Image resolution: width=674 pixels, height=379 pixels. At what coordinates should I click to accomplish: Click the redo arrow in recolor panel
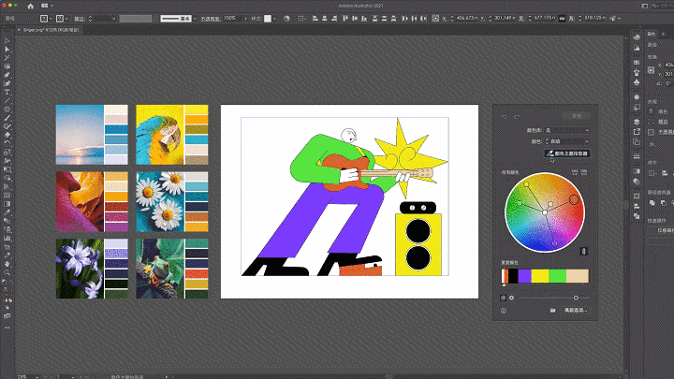[x=516, y=116]
